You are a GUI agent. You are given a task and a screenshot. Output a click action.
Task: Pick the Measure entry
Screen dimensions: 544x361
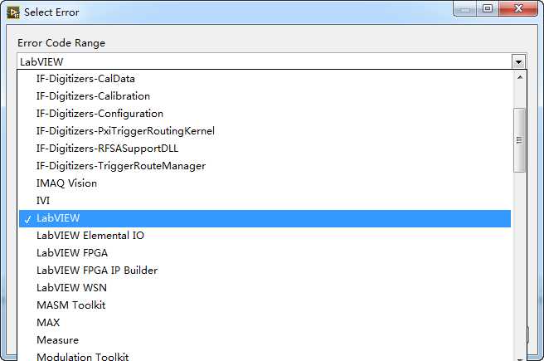point(265,340)
